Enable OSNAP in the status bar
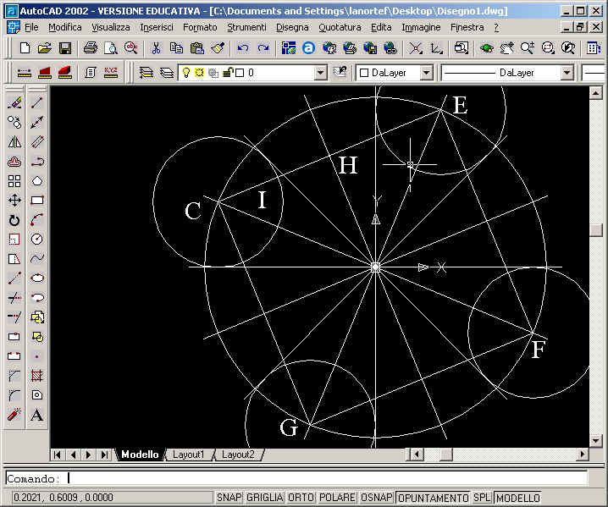 376,498
